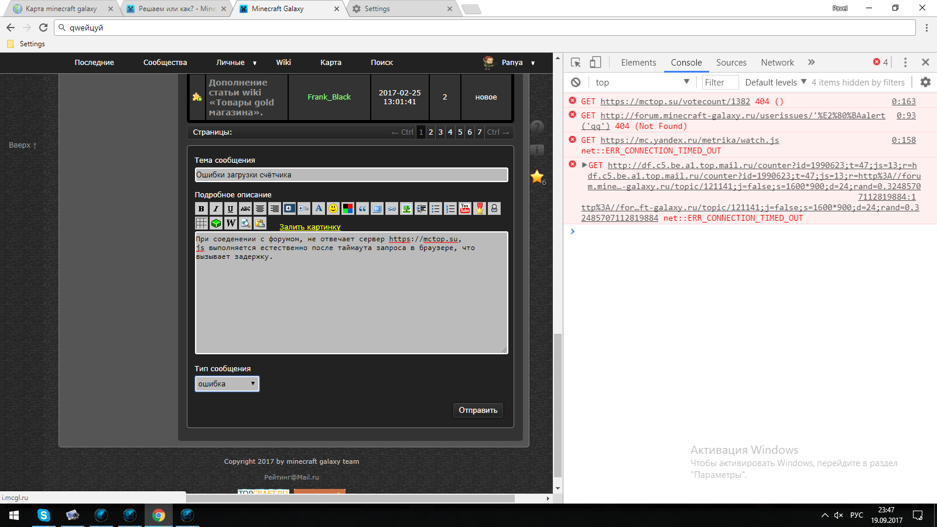937x527 pixels.
Task: Open the text color picker icon
Action: (348, 208)
